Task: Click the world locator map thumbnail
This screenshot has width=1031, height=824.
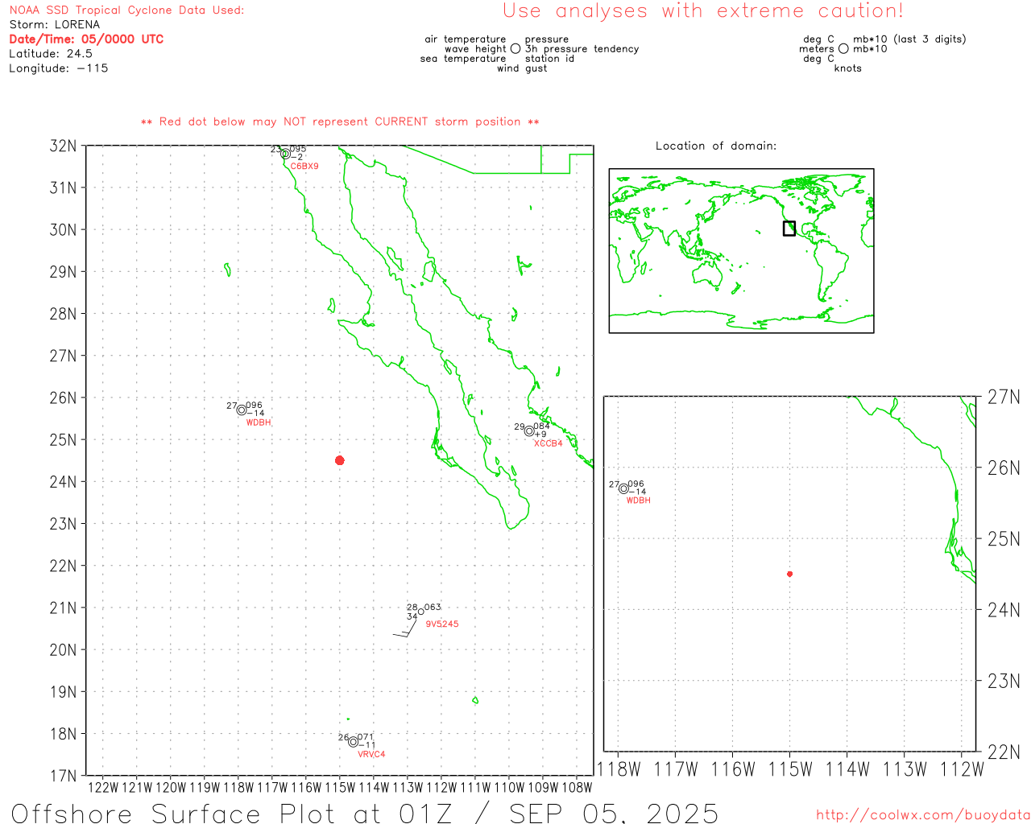Action: [741, 250]
